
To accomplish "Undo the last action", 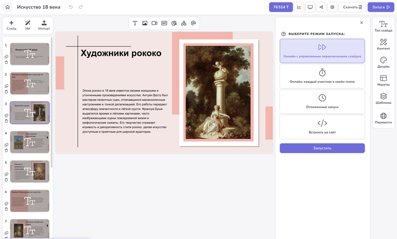I will (x=71, y=7).
